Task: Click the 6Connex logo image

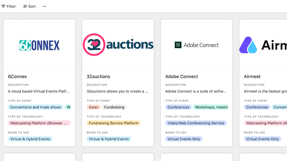Action: coord(39,45)
